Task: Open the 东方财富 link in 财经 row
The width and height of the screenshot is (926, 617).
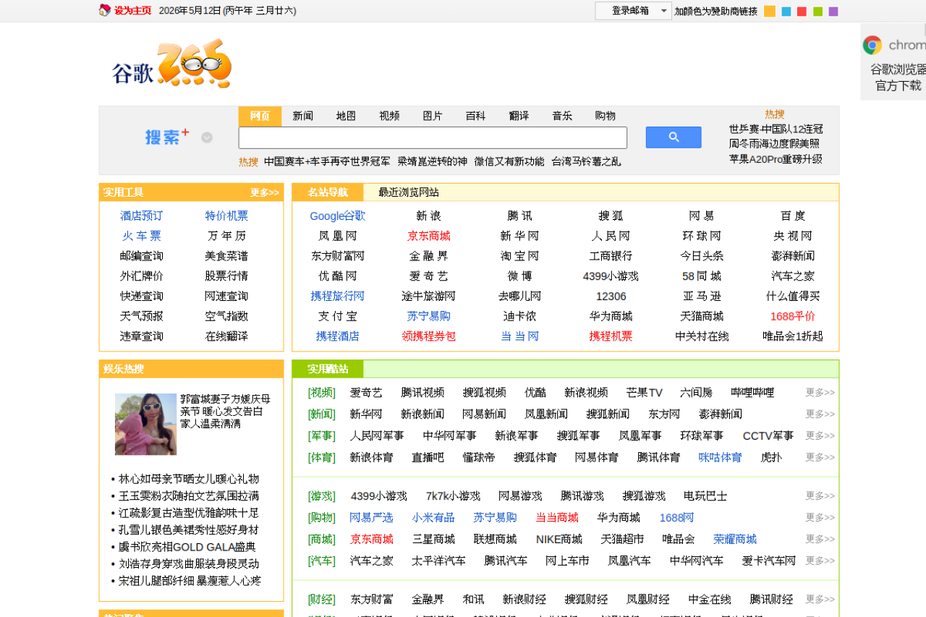Action: [372, 600]
